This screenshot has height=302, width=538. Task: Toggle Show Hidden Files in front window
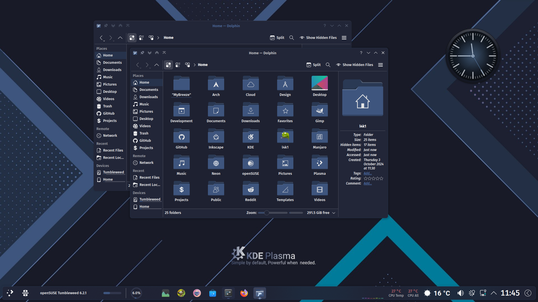coord(354,65)
